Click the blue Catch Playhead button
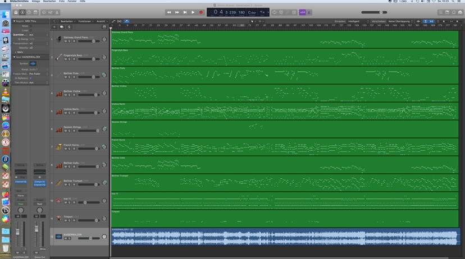 (126, 21)
